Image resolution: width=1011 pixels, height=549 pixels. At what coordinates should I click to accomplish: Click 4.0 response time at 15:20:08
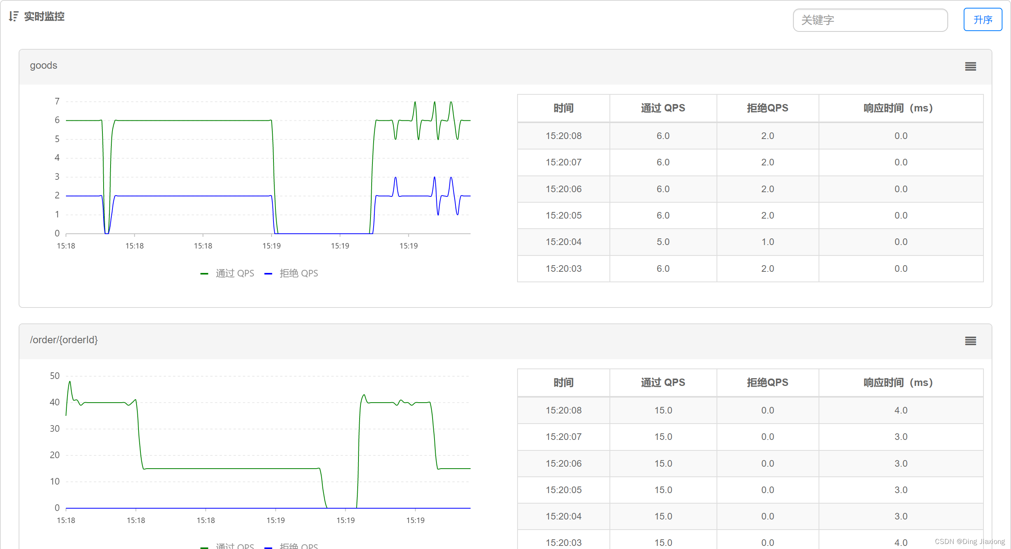pyautogui.click(x=901, y=410)
